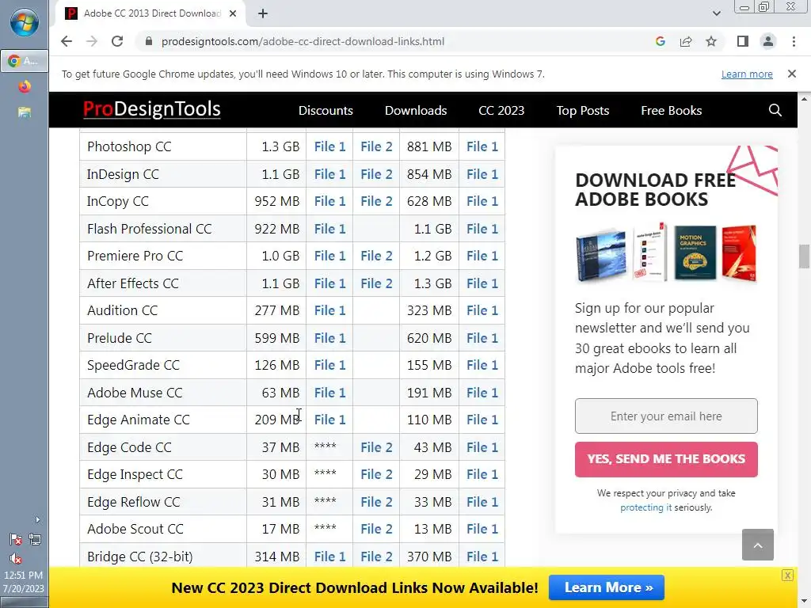Open the CC 2023 menu item
The height and width of the screenshot is (608, 811).
click(x=501, y=111)
